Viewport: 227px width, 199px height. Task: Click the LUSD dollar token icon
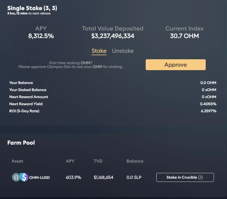click(x=25, y=178)
